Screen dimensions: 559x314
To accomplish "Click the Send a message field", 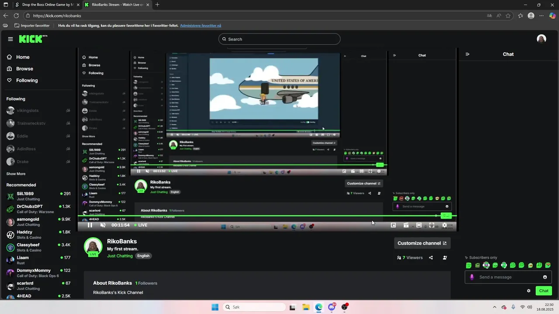I will pos(508,277).
